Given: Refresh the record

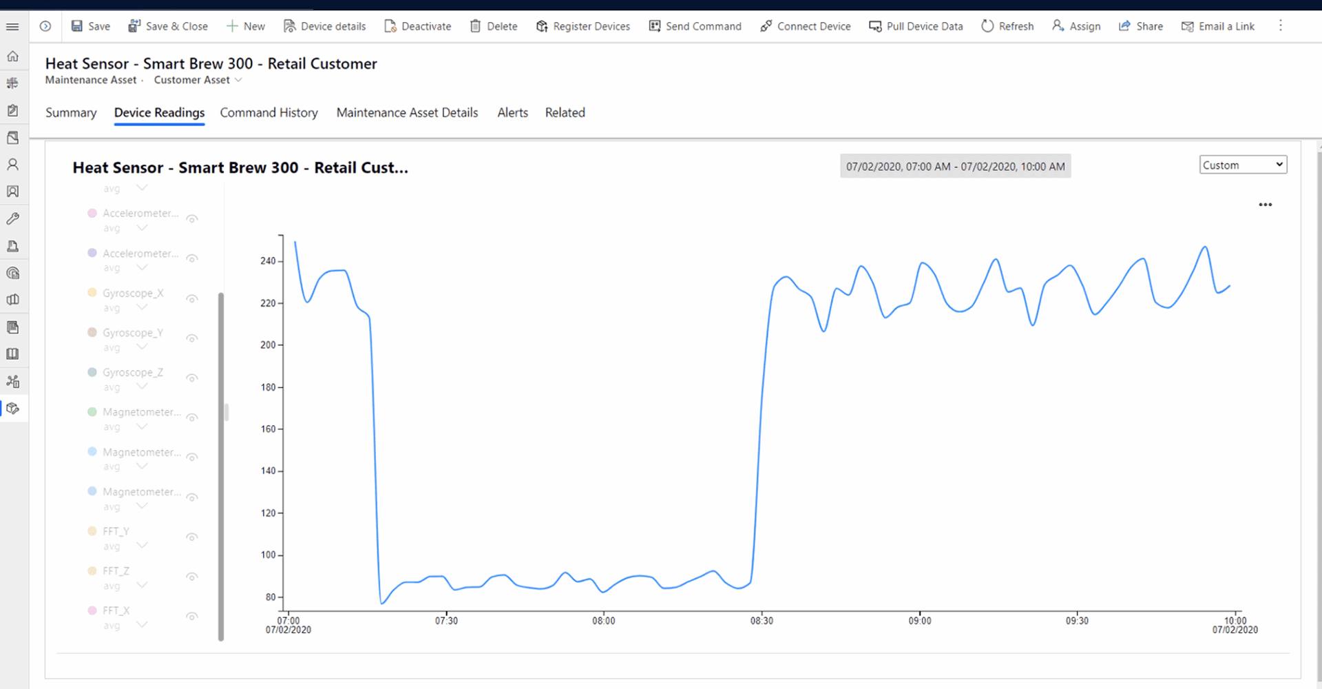Looking at the screenshot, I should tap(1007, 26).
